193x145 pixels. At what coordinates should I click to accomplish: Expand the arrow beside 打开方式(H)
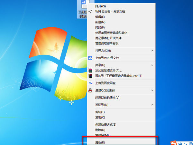point(152,51)
